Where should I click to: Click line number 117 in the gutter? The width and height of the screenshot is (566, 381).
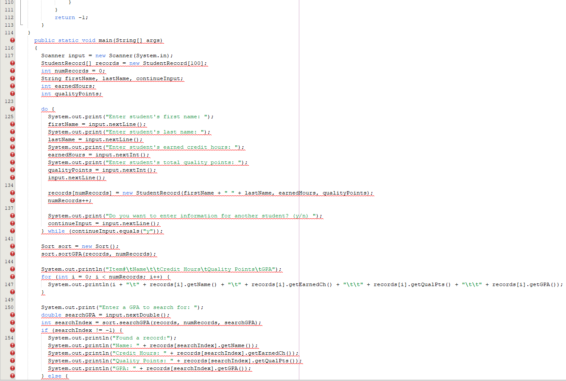(9, 56)
